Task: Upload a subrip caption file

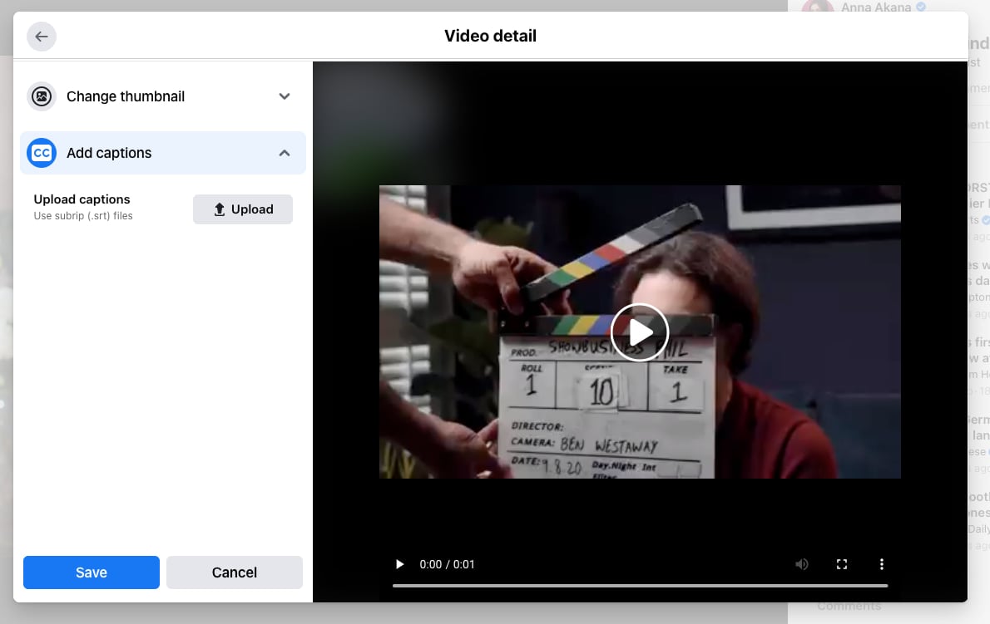Action: click(x=243, y=209)
